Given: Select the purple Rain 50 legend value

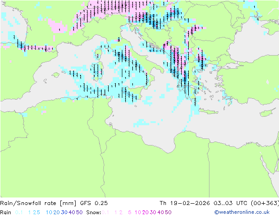Looking at the screenshot, I should [79, 212].
